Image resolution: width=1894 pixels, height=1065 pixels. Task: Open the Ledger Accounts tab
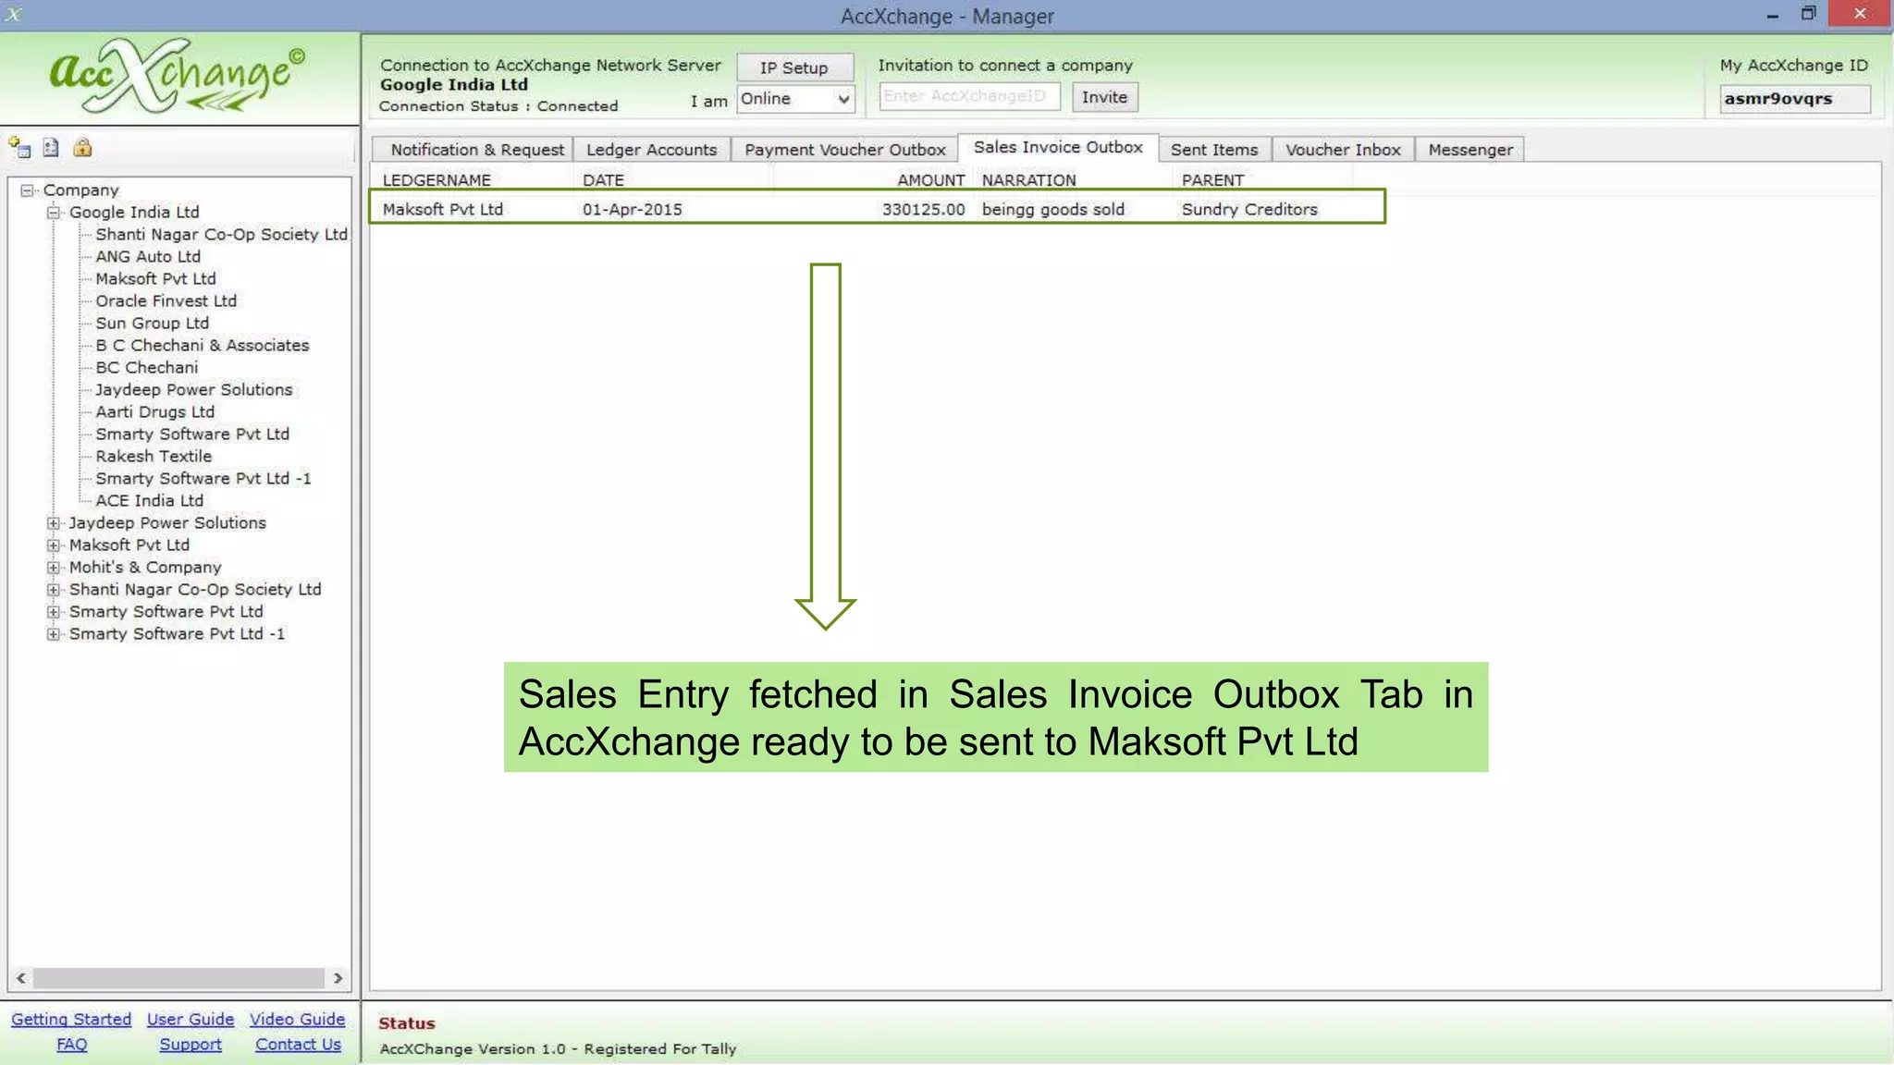[651, 150]
